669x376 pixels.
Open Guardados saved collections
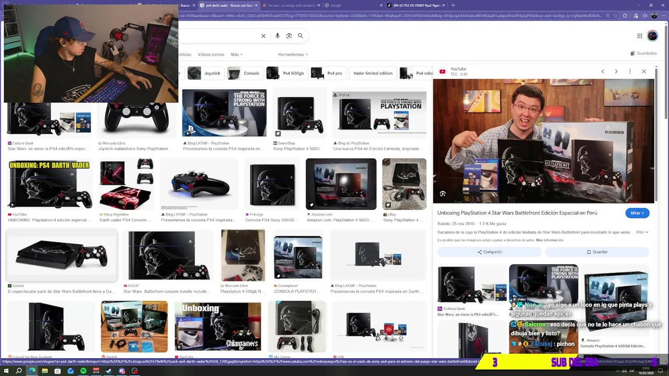(x=643, y=53)
